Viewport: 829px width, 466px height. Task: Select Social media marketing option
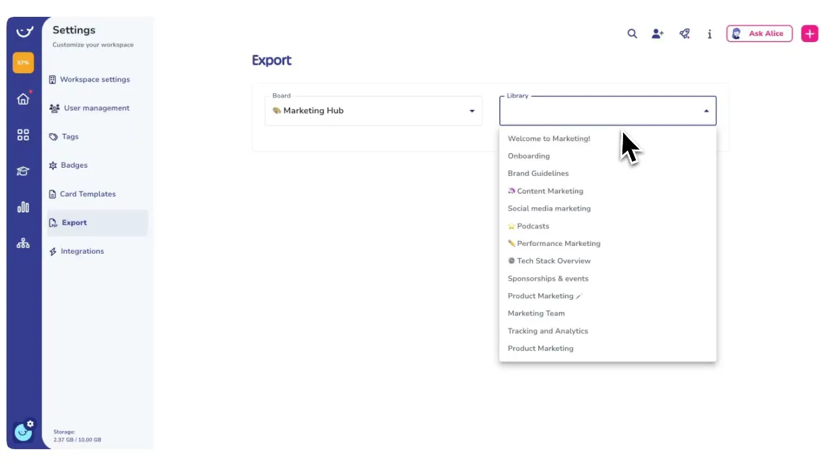tap(608, 208)
